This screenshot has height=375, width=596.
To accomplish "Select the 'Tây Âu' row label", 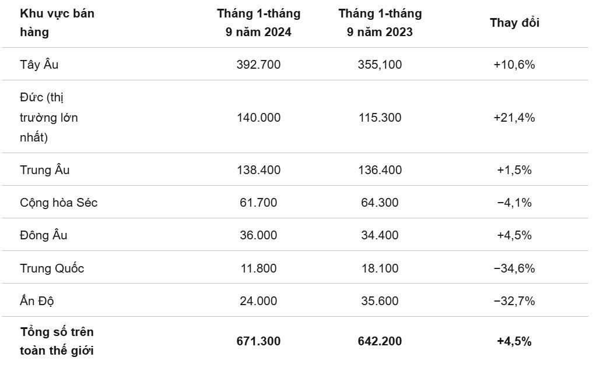I will click(39, 64).
